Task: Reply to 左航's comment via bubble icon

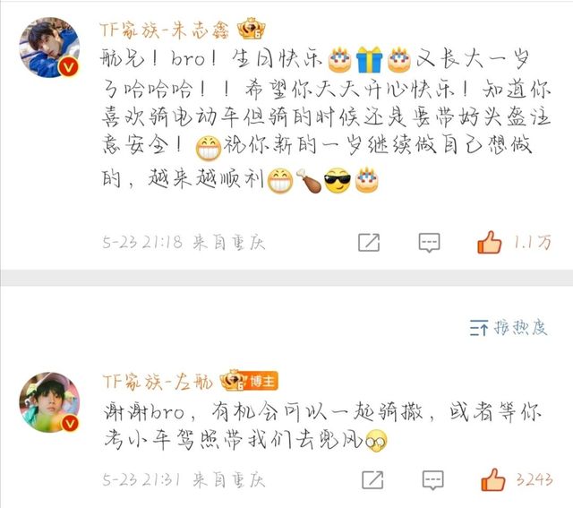Action: [x=433, y=479]
